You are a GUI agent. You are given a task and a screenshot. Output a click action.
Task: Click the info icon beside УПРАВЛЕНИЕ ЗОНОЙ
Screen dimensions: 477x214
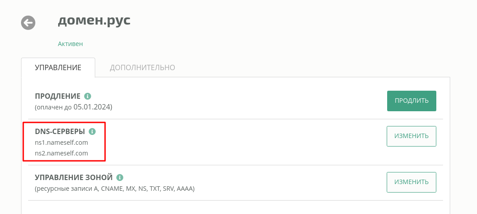(x=120, y=177)
